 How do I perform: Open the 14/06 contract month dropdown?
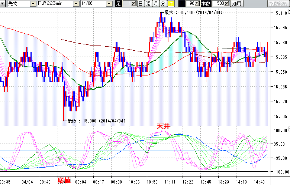(109, 4)
